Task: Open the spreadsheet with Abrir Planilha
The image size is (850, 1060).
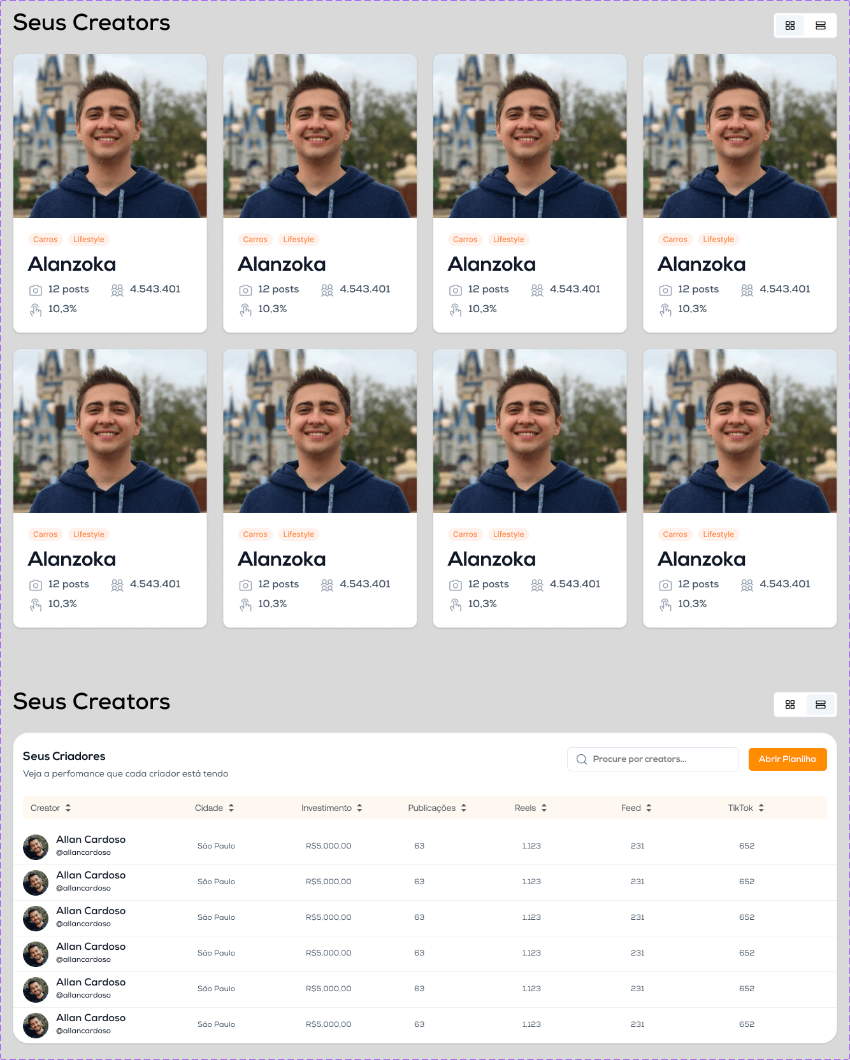Action: click(x=788, y=759)
